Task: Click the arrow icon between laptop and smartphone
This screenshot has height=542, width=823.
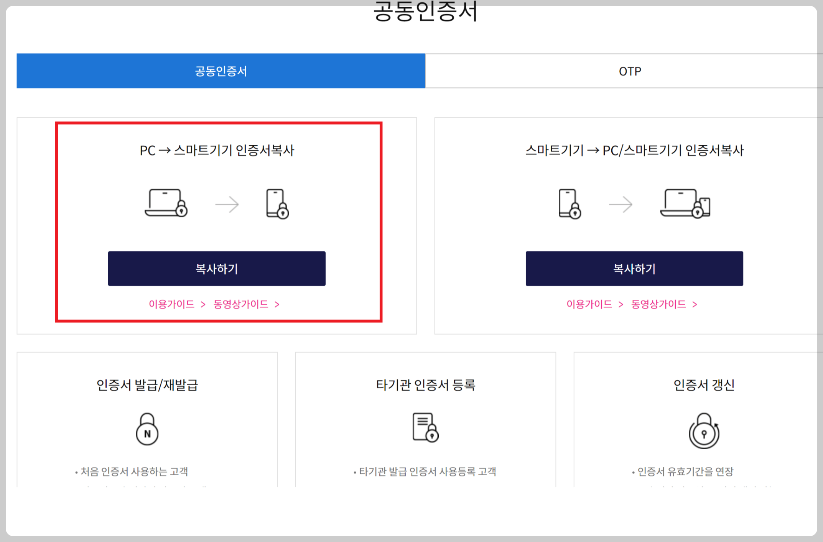Action: (226, 204)
